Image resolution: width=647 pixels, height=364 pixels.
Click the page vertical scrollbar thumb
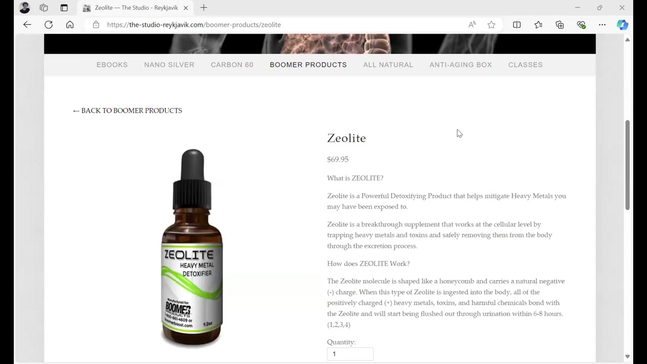coord(627,165)
